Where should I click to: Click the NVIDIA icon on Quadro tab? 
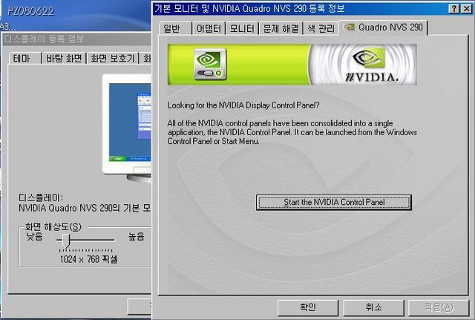[350, 27]
